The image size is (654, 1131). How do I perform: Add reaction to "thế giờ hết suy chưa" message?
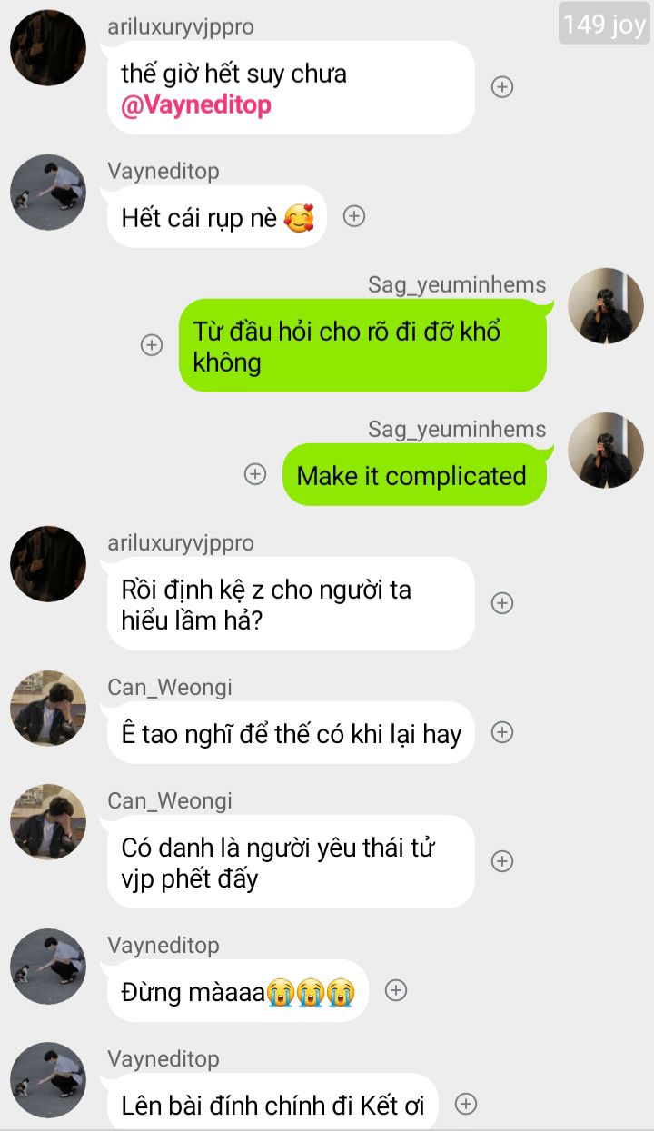(502, 86)
